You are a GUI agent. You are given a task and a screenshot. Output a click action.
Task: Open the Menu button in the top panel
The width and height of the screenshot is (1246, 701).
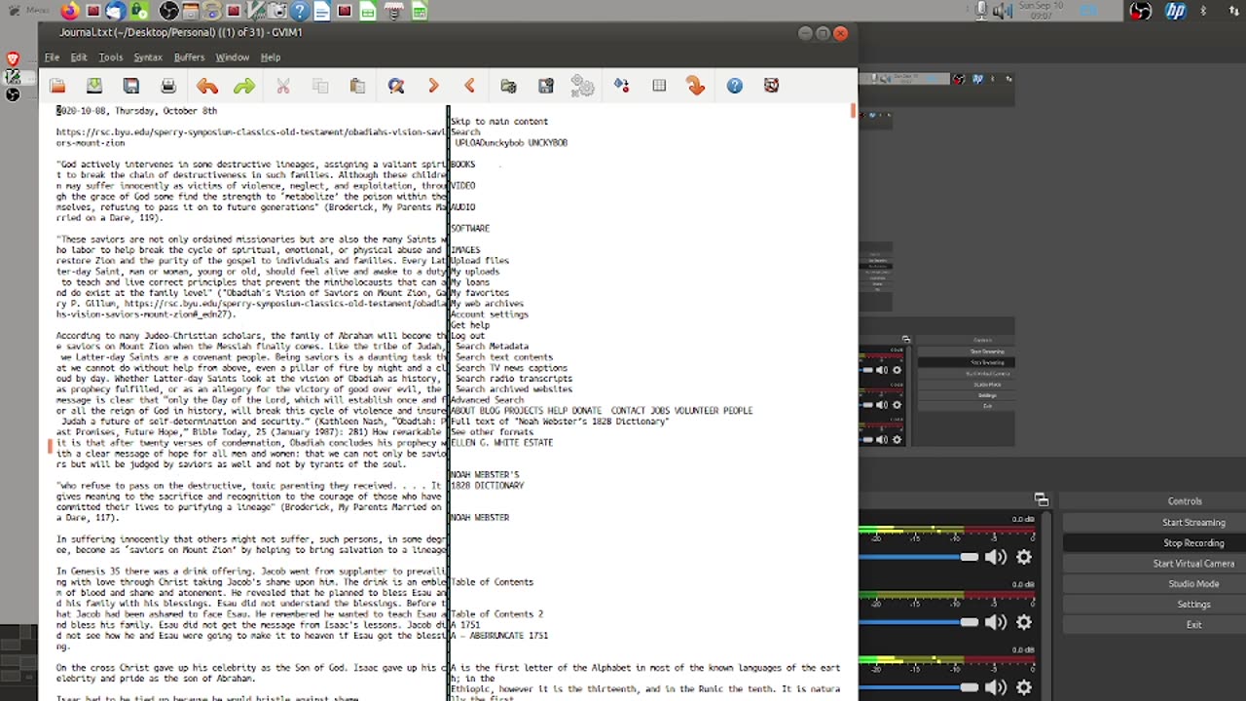click(x=28, y=11)
